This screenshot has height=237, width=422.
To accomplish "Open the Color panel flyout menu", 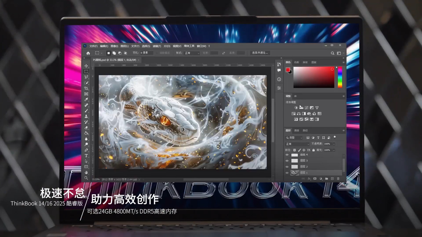I will pos(343,62).
